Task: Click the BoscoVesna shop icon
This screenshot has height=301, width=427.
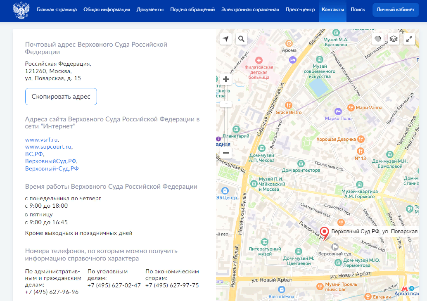Action: click(282, 289)
